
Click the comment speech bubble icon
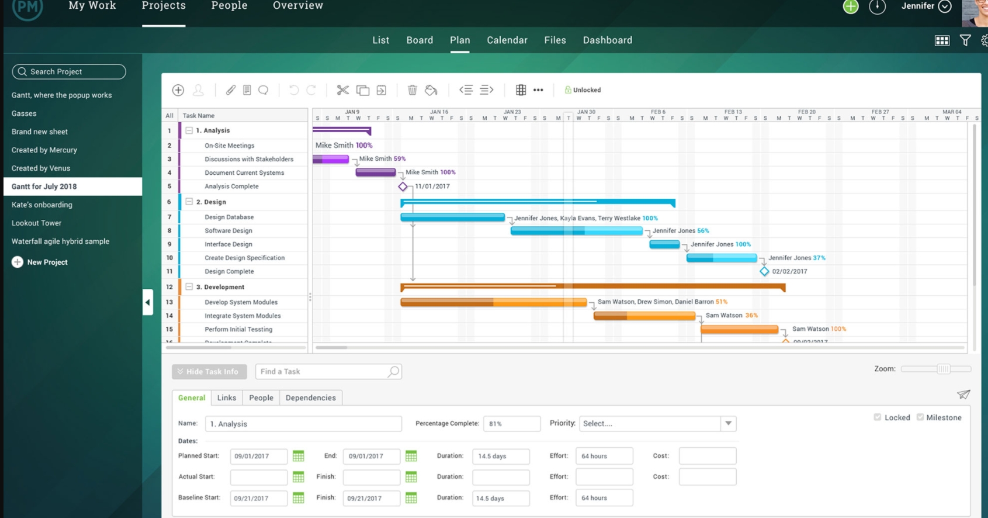(x=264, y=90)
